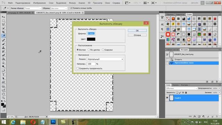Click the Непрозр. opacity input field
The width and height of the screenshot is (222, 125).
(91, 64)
